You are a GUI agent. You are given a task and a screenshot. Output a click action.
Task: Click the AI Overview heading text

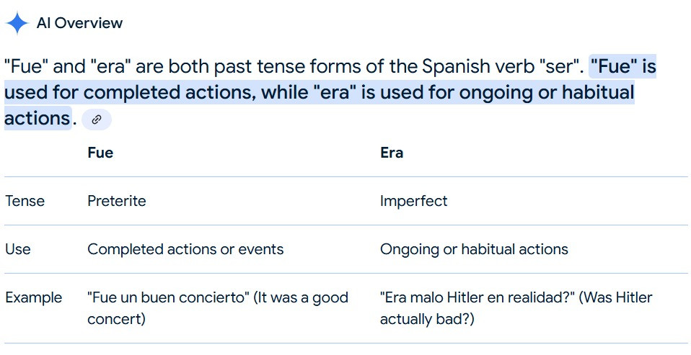point(79,23)
